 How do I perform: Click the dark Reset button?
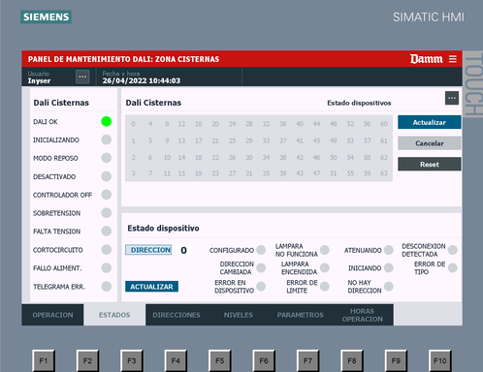[430, 164]
